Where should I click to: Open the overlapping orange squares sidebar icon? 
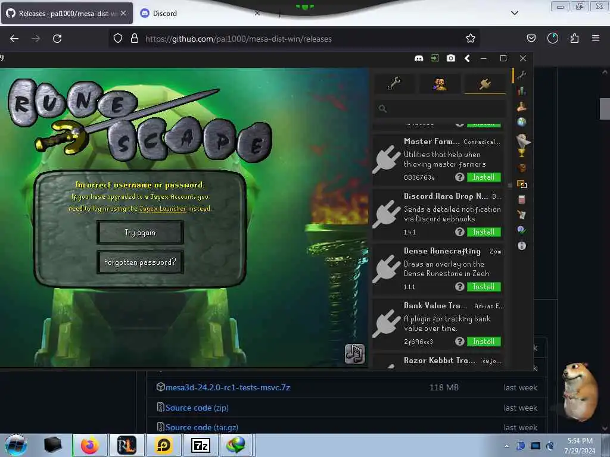[x=522, y=184]
